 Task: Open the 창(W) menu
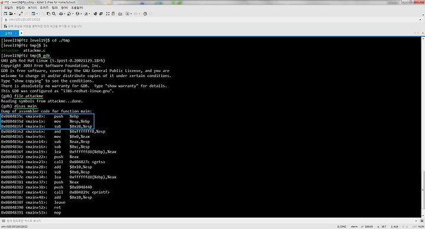tap(64, 8)
